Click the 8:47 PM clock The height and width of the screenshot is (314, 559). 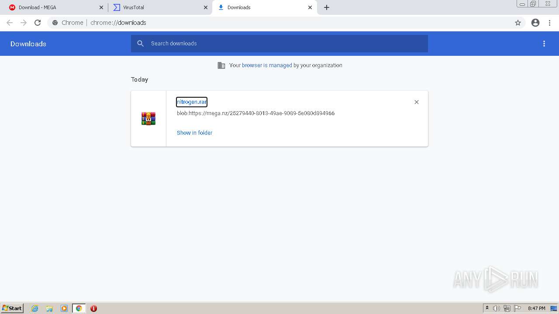click(x=536, y=308)
